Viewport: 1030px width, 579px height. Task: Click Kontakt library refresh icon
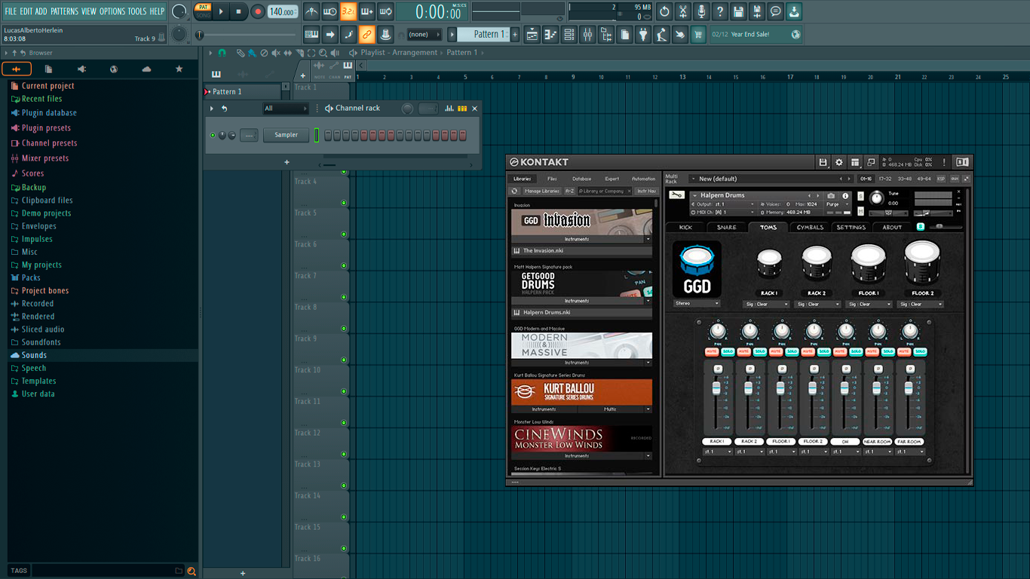tap(514, 191)
